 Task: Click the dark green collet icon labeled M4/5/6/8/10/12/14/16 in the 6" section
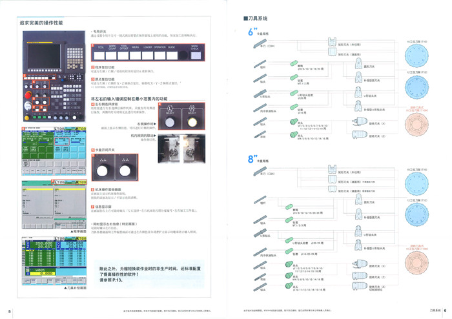tap(294, 134)
